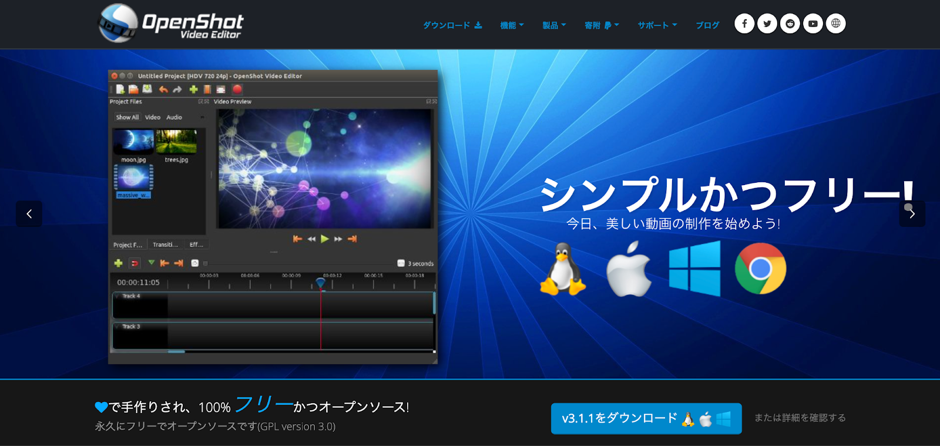Show previous carousel slide
The image size is (940, 446).
click(x=29, y=214)
